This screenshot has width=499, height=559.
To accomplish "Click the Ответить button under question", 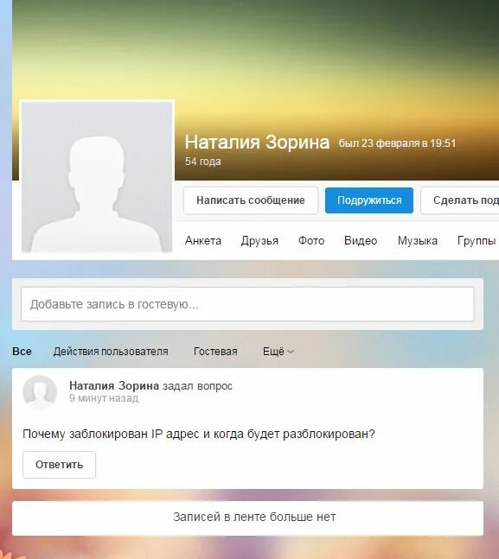I will [60, 465].
